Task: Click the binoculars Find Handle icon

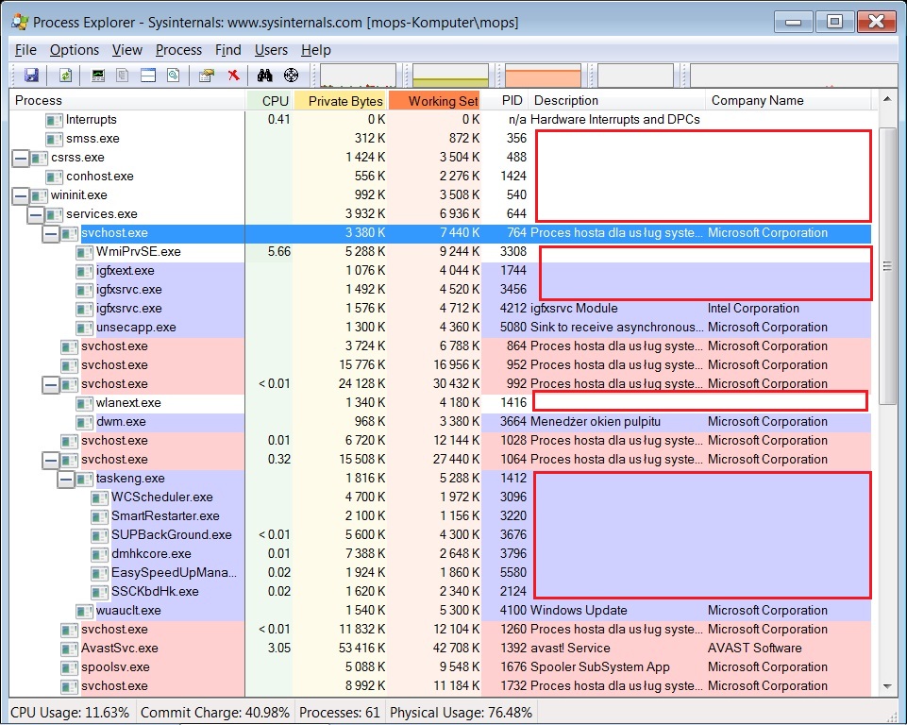Action: [x=265, y=76]
